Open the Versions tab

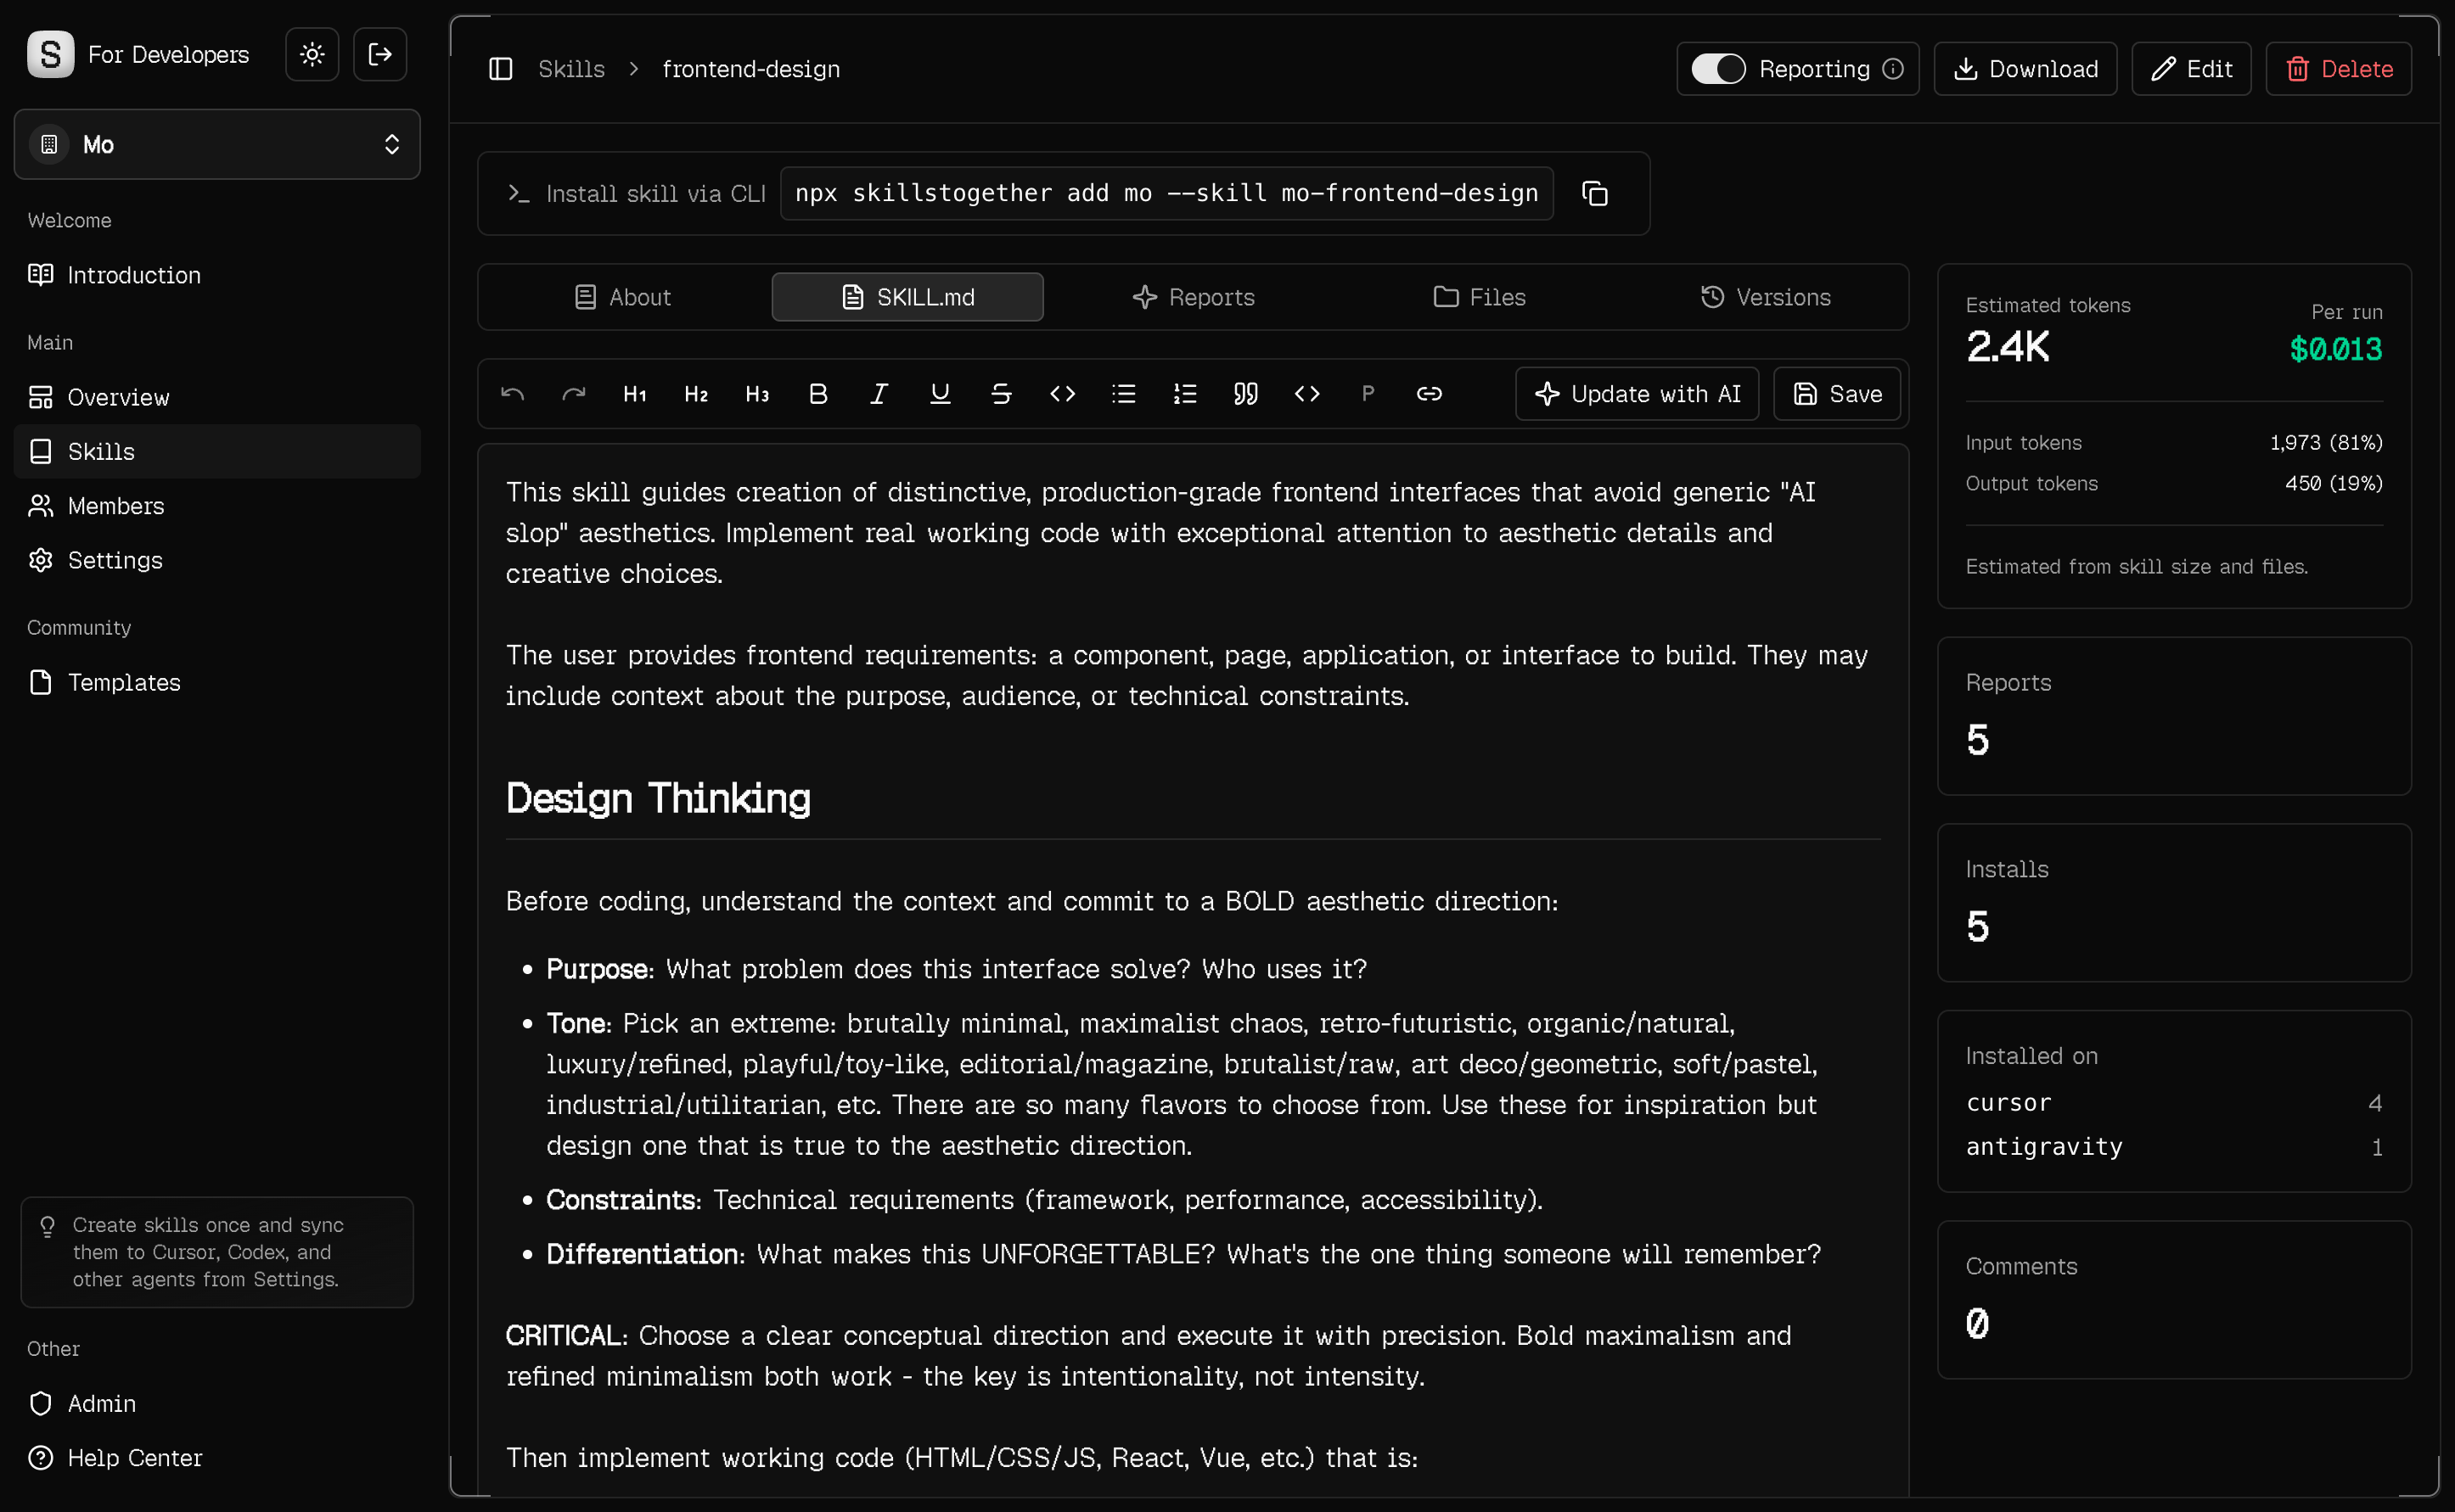(1766, 296)
